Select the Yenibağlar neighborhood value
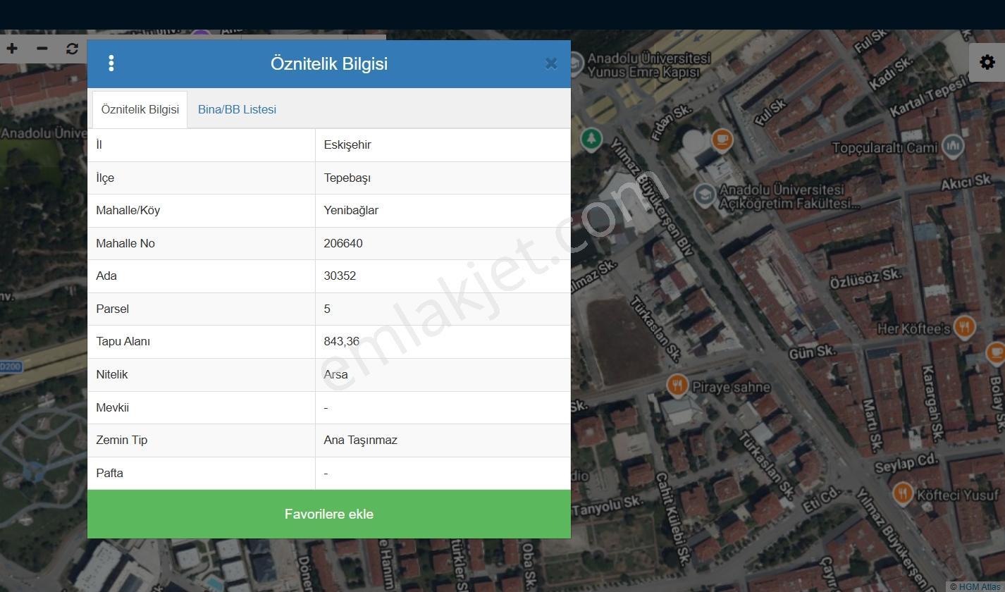 tap(351, 211)
